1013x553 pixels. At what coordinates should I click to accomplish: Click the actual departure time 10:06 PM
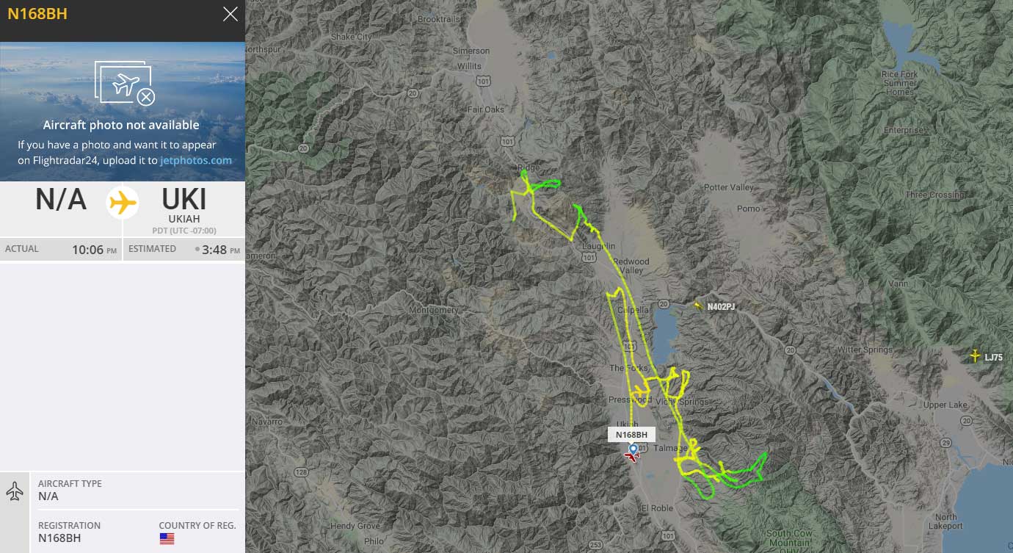tap(94, 250)
